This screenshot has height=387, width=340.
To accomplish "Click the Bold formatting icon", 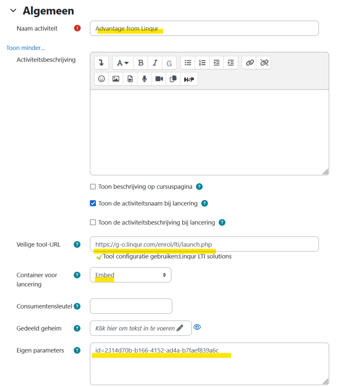I will tap(140, 63).
